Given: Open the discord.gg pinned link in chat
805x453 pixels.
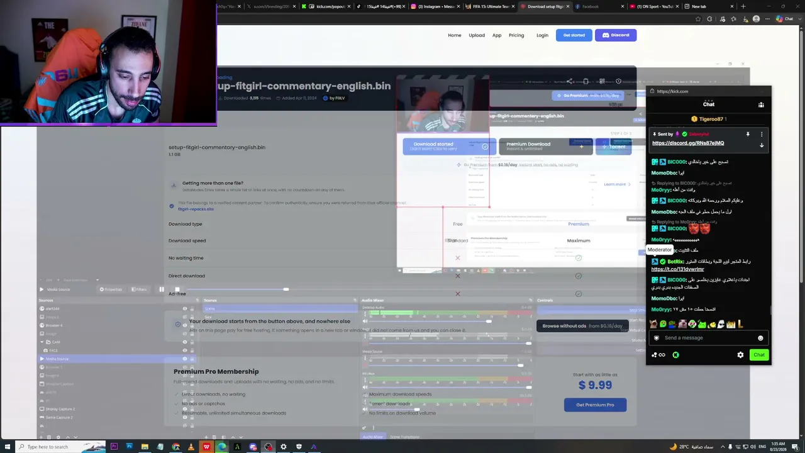Looking at the screenshot, I should [688, 143].
